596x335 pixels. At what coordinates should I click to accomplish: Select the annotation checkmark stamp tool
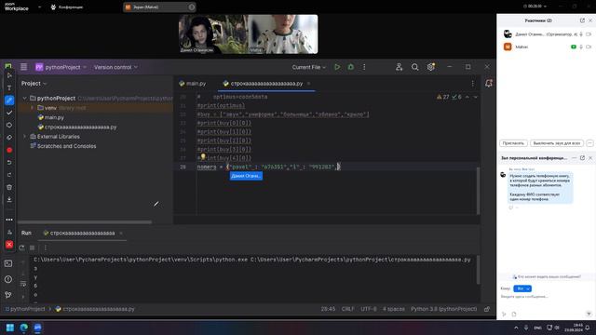tap(9, 113)
